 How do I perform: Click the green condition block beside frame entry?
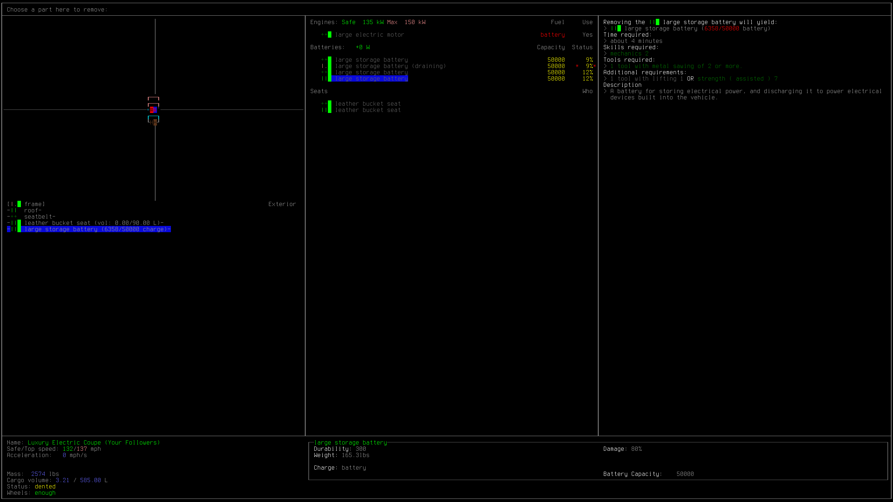(x=19, y=204)
